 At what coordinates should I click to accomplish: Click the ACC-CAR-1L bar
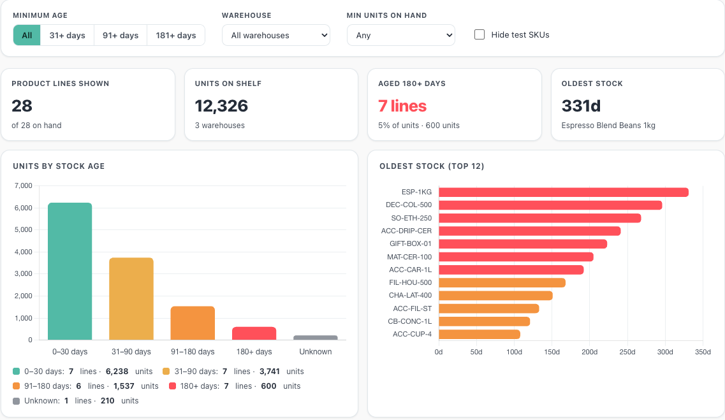[511, 270]
